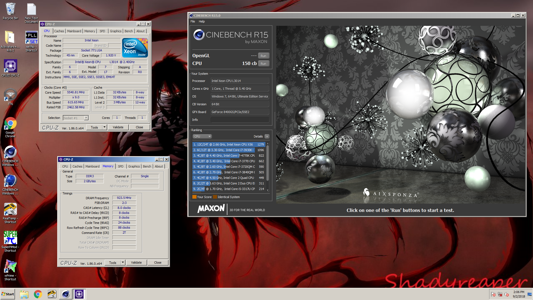Open Memory tab in top CPU-Z window
Image resolution: width=533 pixels, height=300 pixels.
[90, 31]
